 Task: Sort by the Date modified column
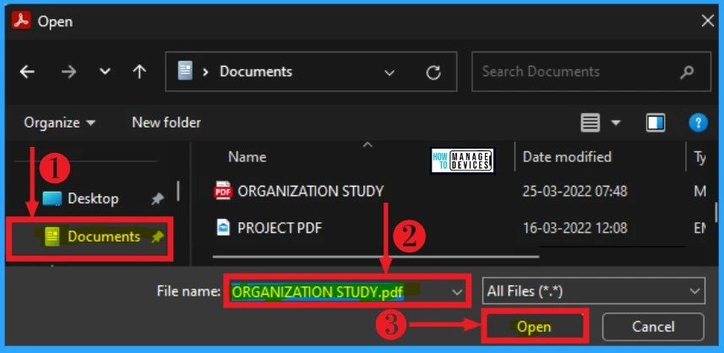[567, 157]
